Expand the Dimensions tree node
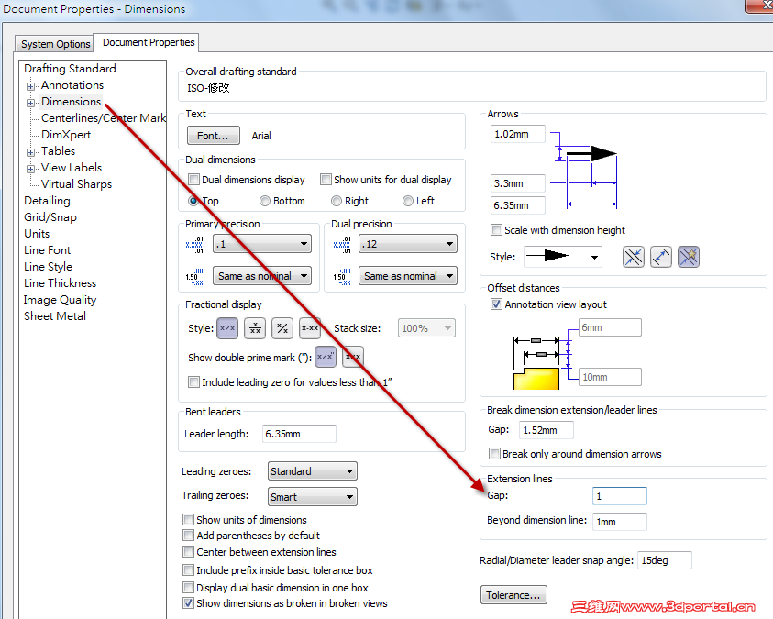Viewport: 773px width, 619px height. point(30,103)
